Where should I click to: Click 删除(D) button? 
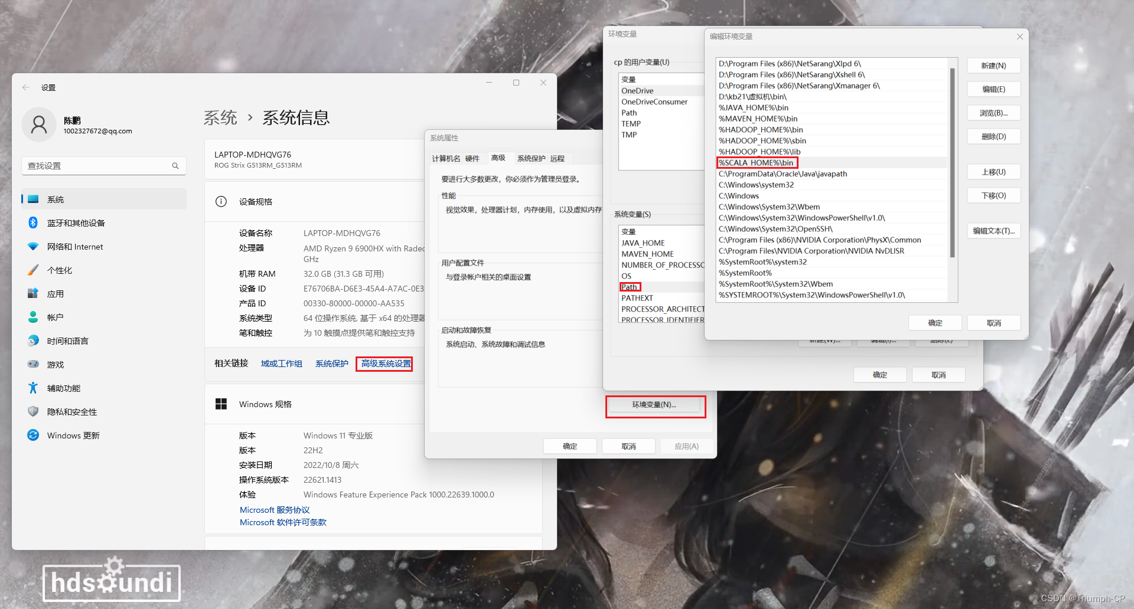pos(993,136)
